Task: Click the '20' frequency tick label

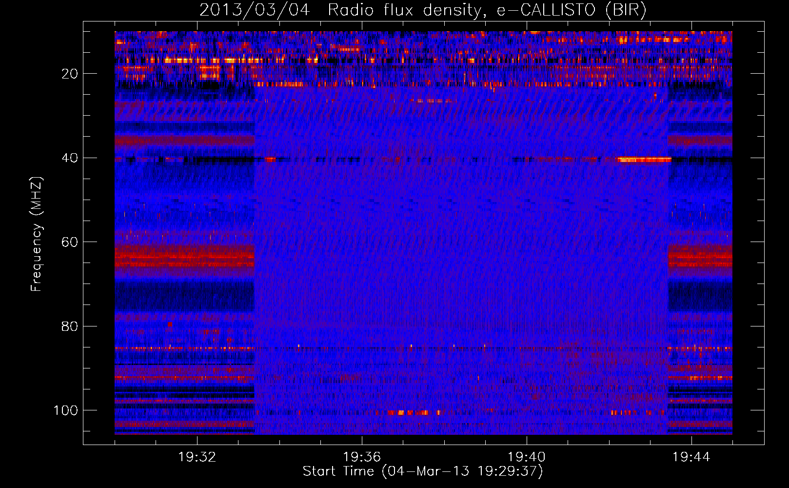Action: (70, 74)
